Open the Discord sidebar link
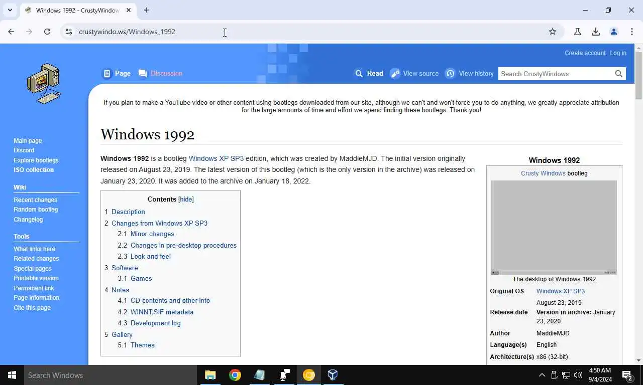Viewport: 643px width, 385px height. [x=24, y=150]
